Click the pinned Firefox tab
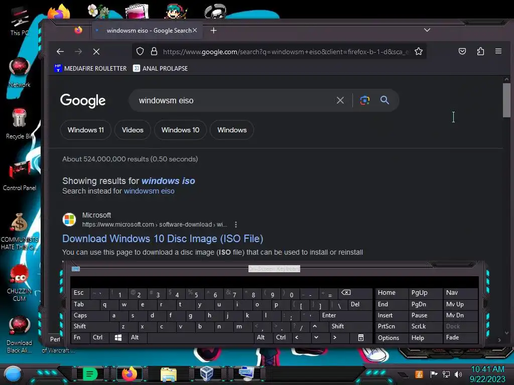514x385 pixels. click(x=78, y=30)
